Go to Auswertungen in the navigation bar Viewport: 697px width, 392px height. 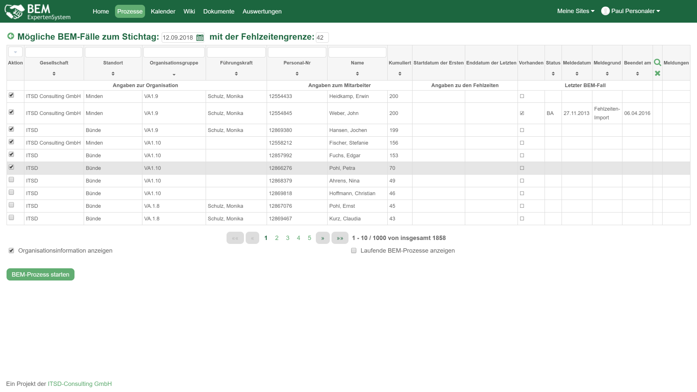tap(262, 11)
